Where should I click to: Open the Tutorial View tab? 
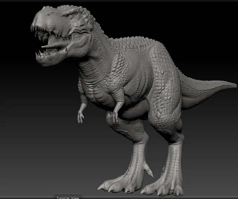click(x=67, y=197)
